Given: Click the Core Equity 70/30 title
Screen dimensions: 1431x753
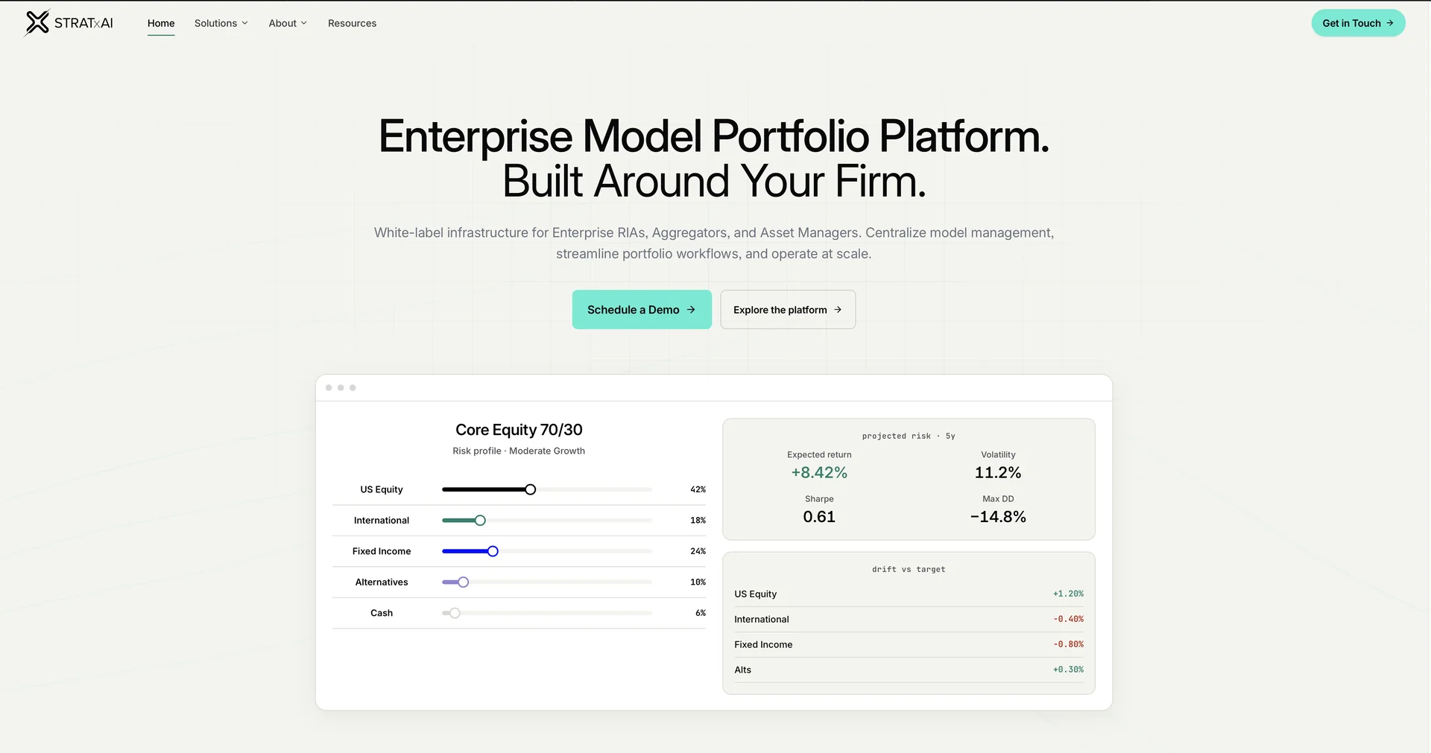Looking at the screenshot, I should 519,430.
